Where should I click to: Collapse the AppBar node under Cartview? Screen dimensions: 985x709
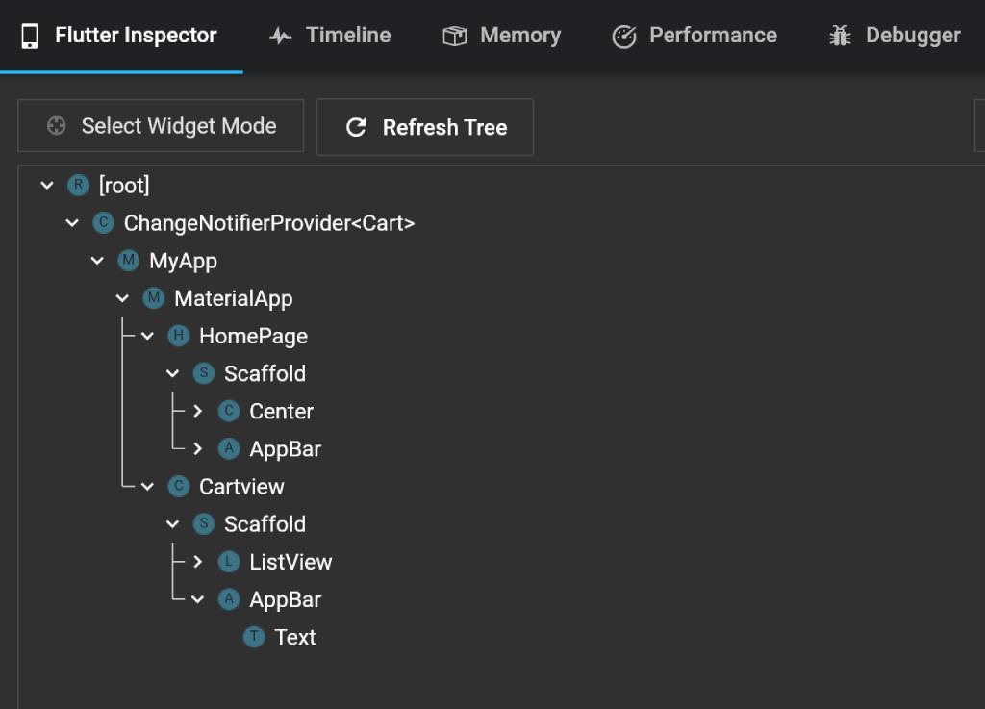point(198,599)
